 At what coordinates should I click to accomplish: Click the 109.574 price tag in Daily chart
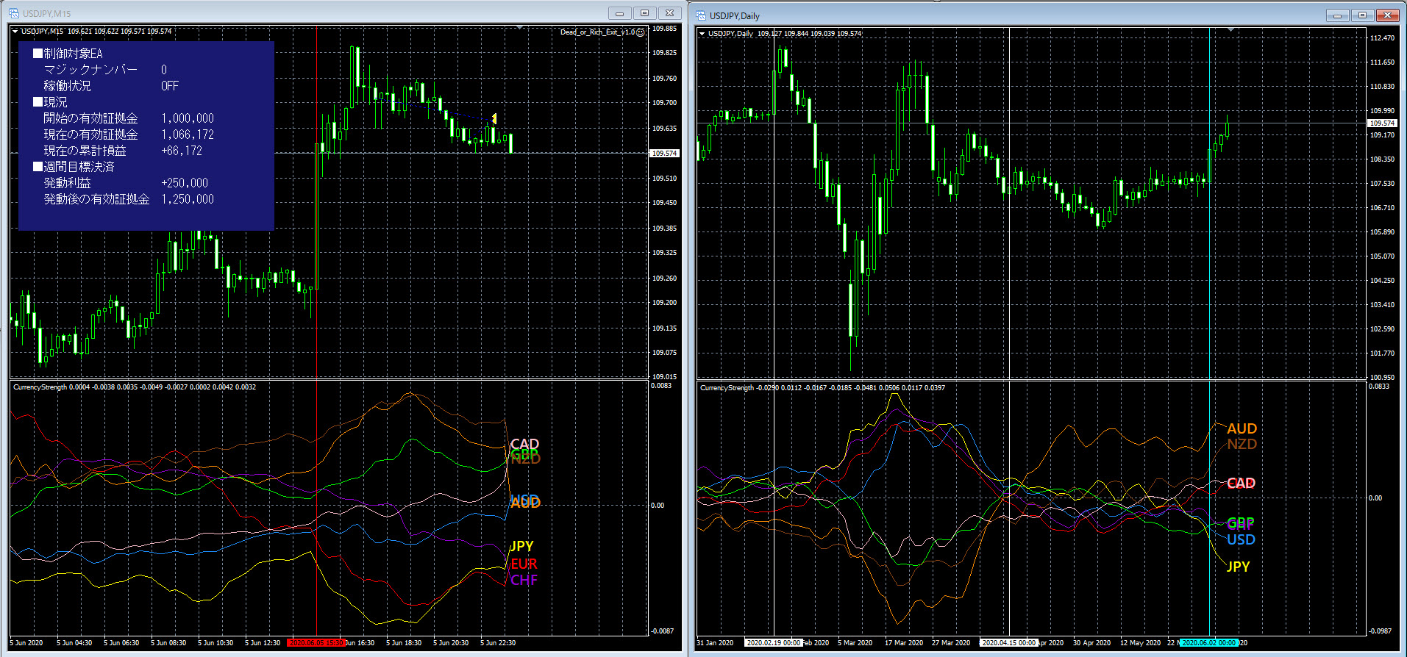tap(1382, 123)
